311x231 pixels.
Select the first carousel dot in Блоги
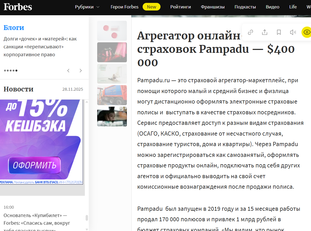pyautogui.click(x=5, y=70)
